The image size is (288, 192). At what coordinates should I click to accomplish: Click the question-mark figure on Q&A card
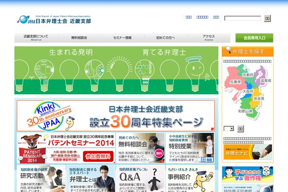click(x=154, y=180)
